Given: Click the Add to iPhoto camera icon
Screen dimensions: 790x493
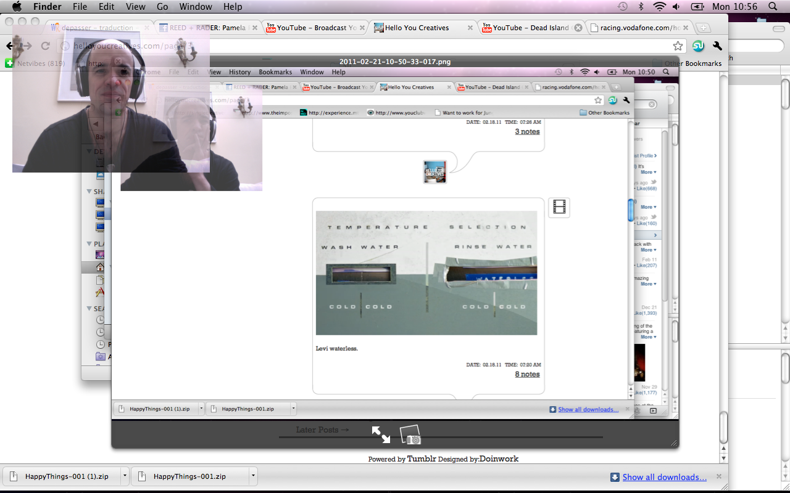Looking at the screenshot, I should point(411,435).
